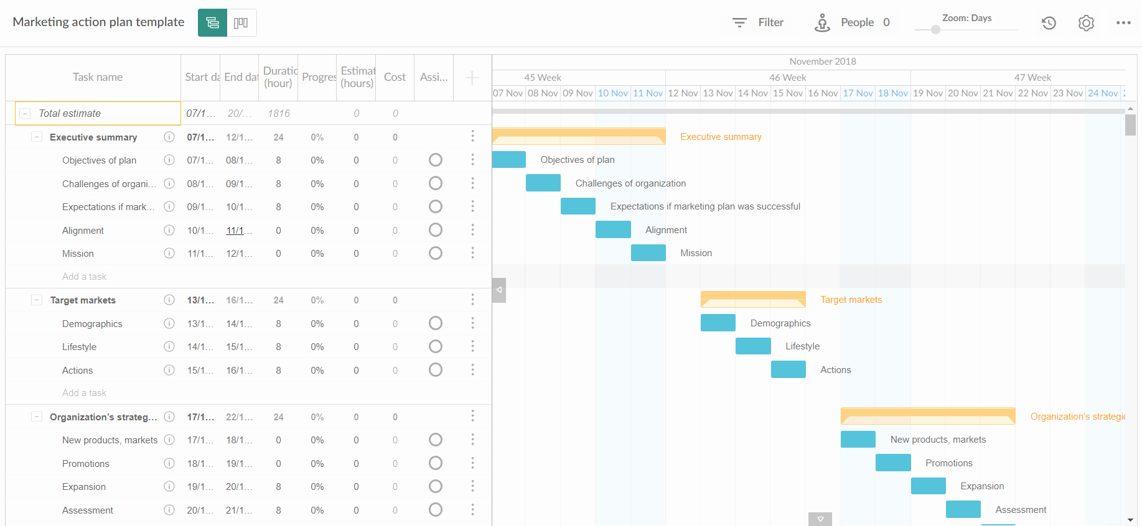The image size is (1142, 526).
Task: Assign someone to Alignment task
Action: [x=436, y=230]
